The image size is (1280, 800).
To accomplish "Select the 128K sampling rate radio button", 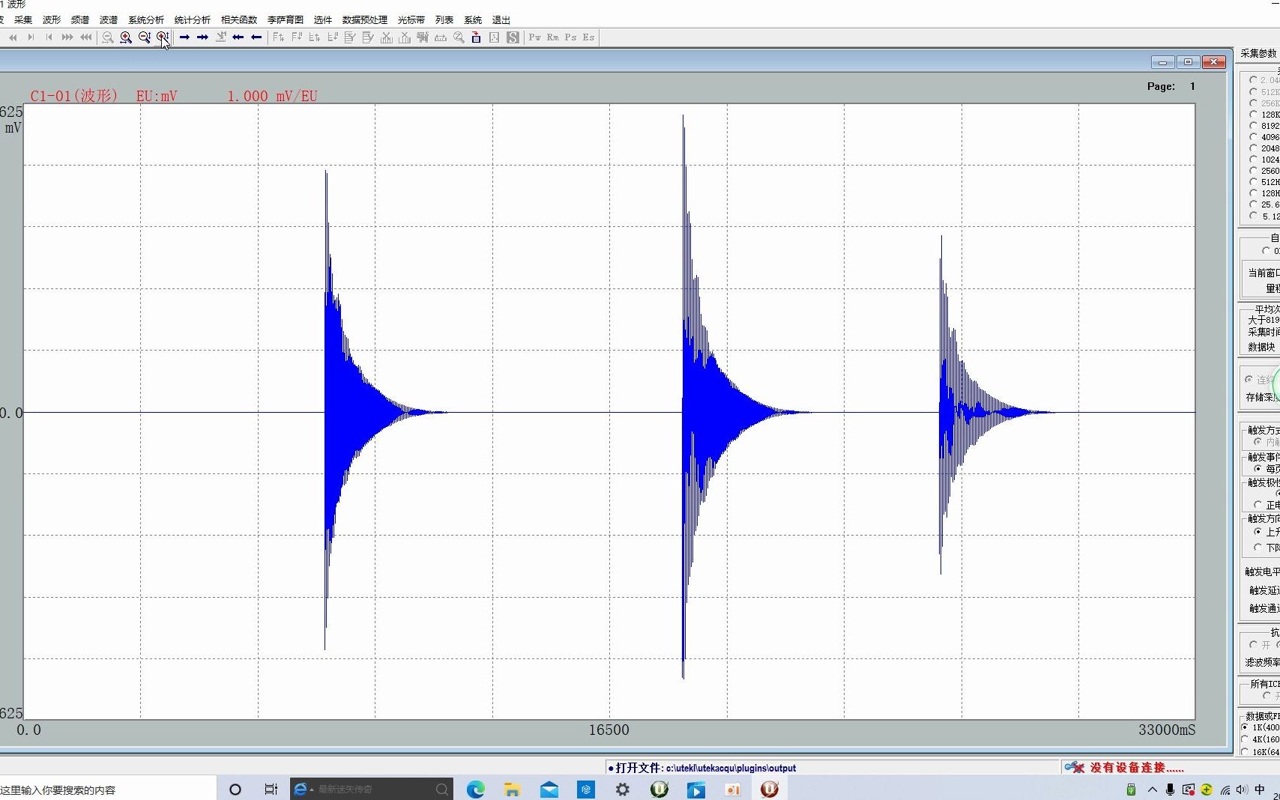I will tap(1253, 115).
